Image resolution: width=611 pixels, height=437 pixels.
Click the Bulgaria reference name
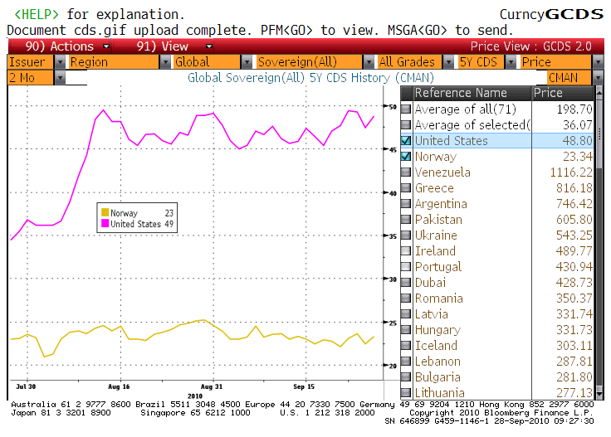(437, 377)
